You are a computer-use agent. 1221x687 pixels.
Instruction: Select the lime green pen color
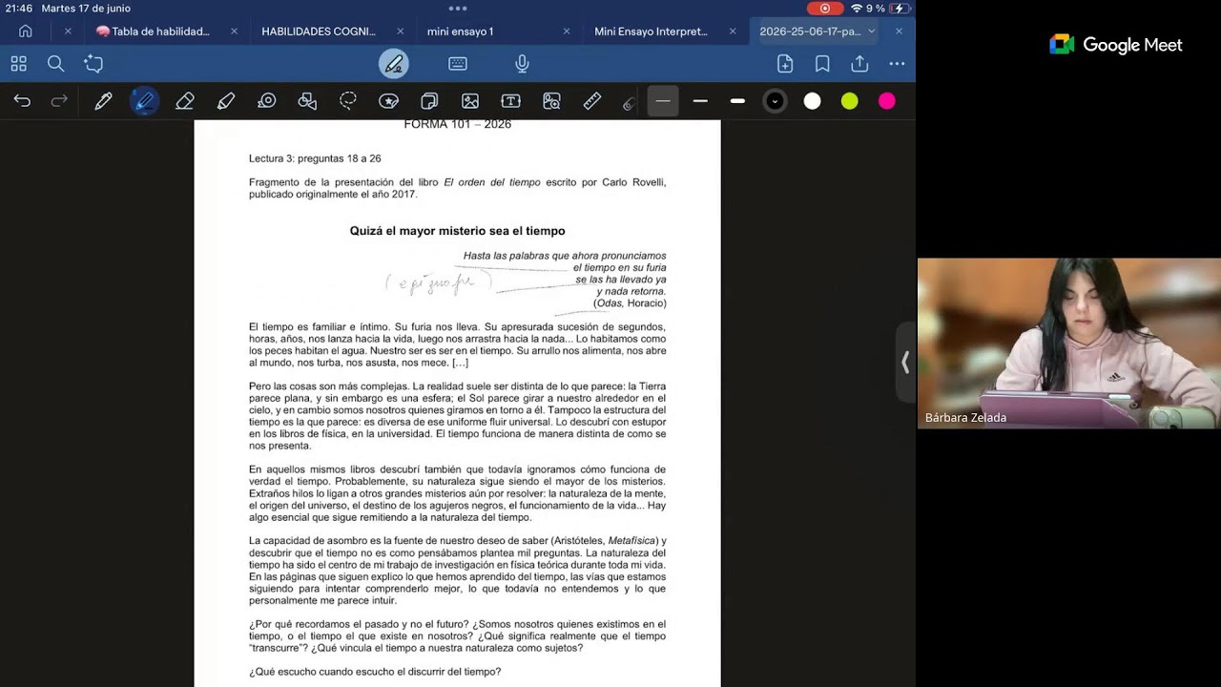pyautogui.click(x=849, y=101)
